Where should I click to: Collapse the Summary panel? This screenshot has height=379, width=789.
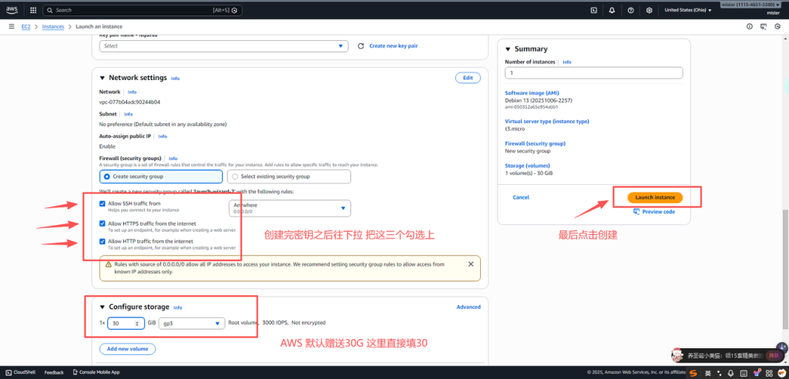[508, 49]
